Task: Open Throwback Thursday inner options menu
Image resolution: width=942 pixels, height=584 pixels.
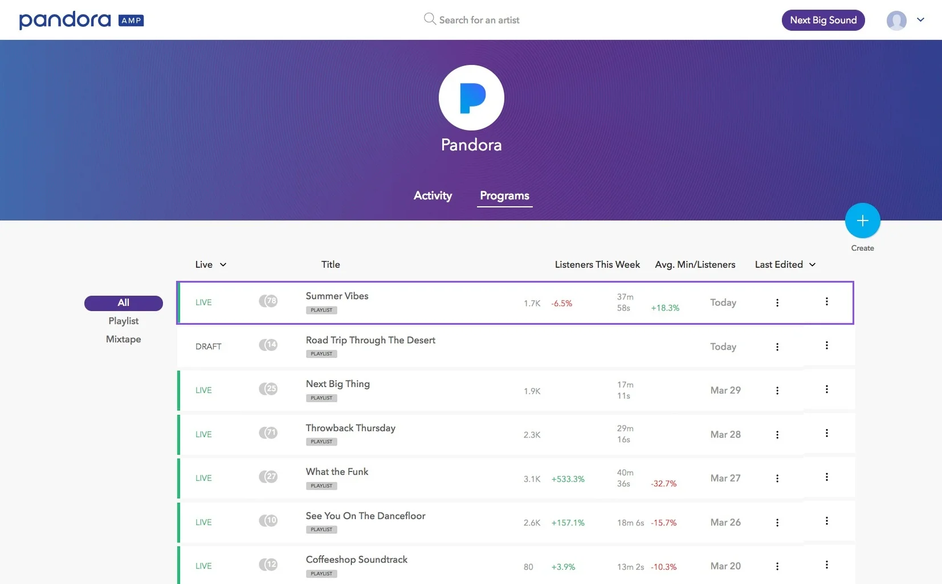Action: coord(777,435)
